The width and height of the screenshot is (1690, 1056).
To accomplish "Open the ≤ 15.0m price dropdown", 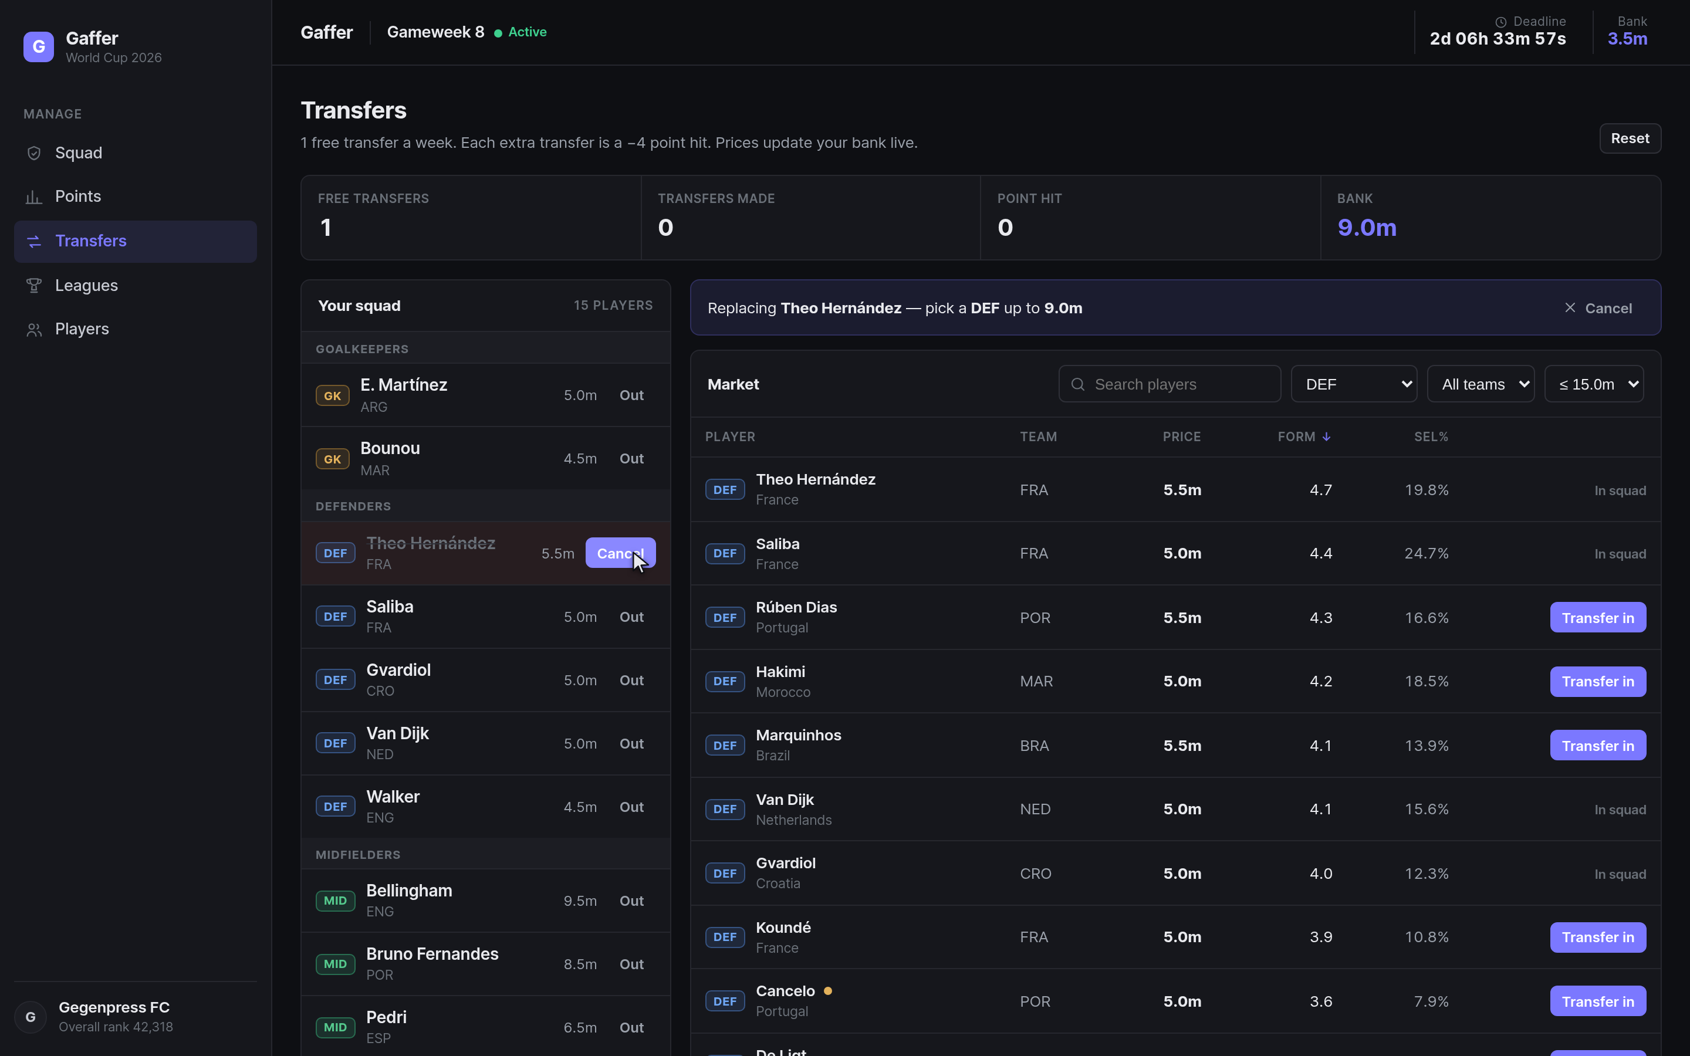I will tap(1594, 384).
